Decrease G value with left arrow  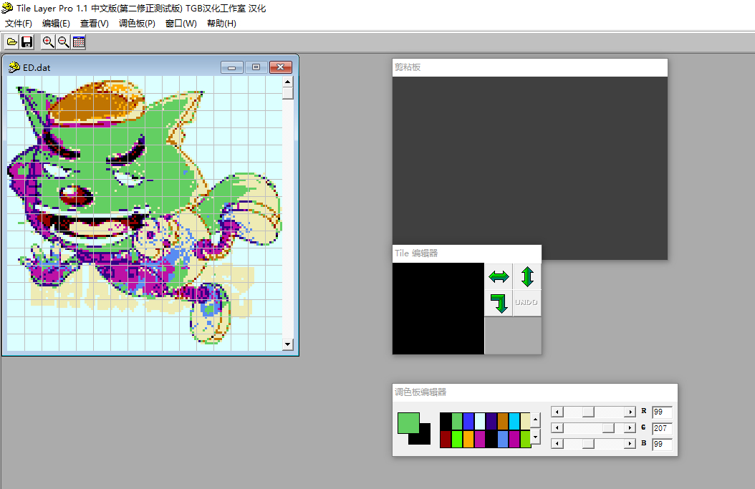coord(557,428)
